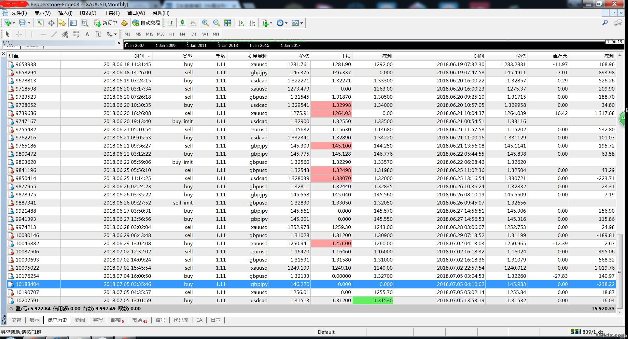Expand the Templates dropdown arrow
Image resolution: width=628 pixels, height=339 pixels.
click(x=301, y=23)
